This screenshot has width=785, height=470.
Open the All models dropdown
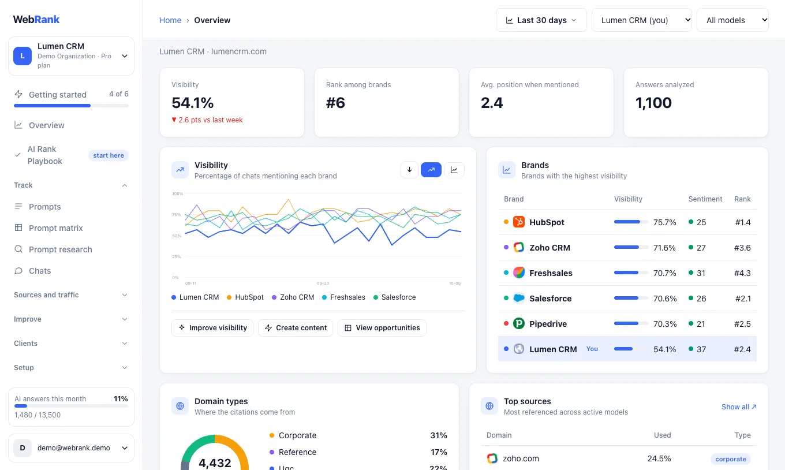pyautogui.click(x=732, y=20)
